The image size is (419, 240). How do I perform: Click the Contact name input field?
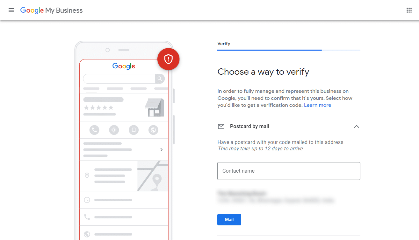pyautogui.click(x=289, y=171)
